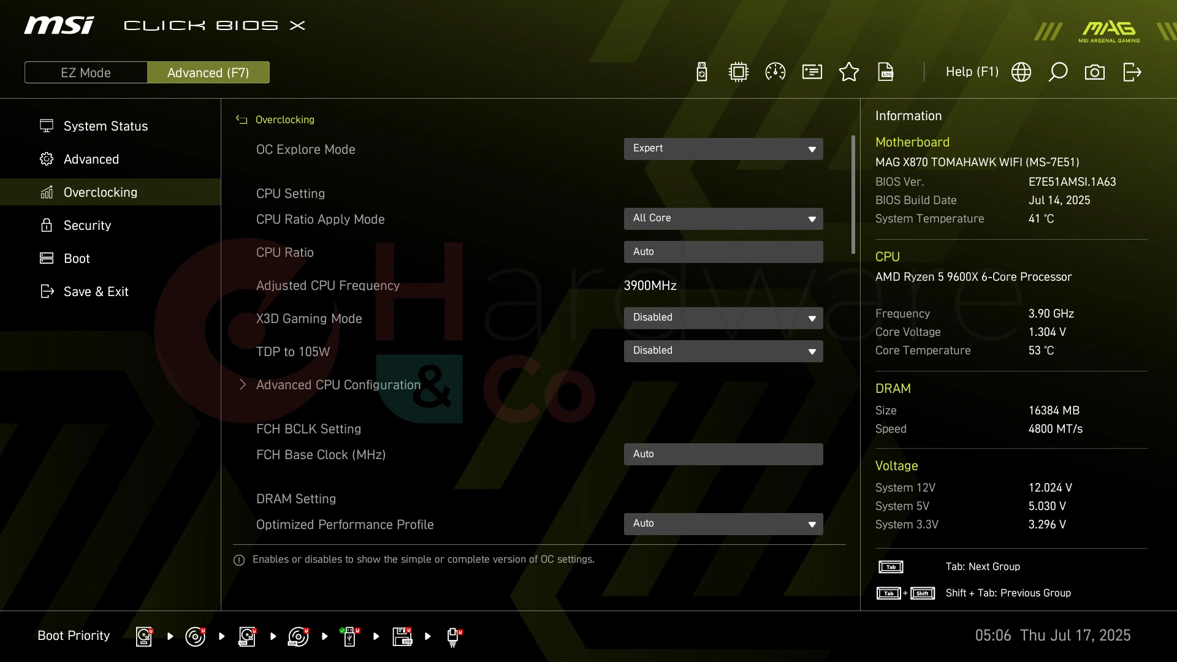Click the CPU chip icon in top toolbar
The width and height of the screenshot is (1177, 662).
(739, 72)
